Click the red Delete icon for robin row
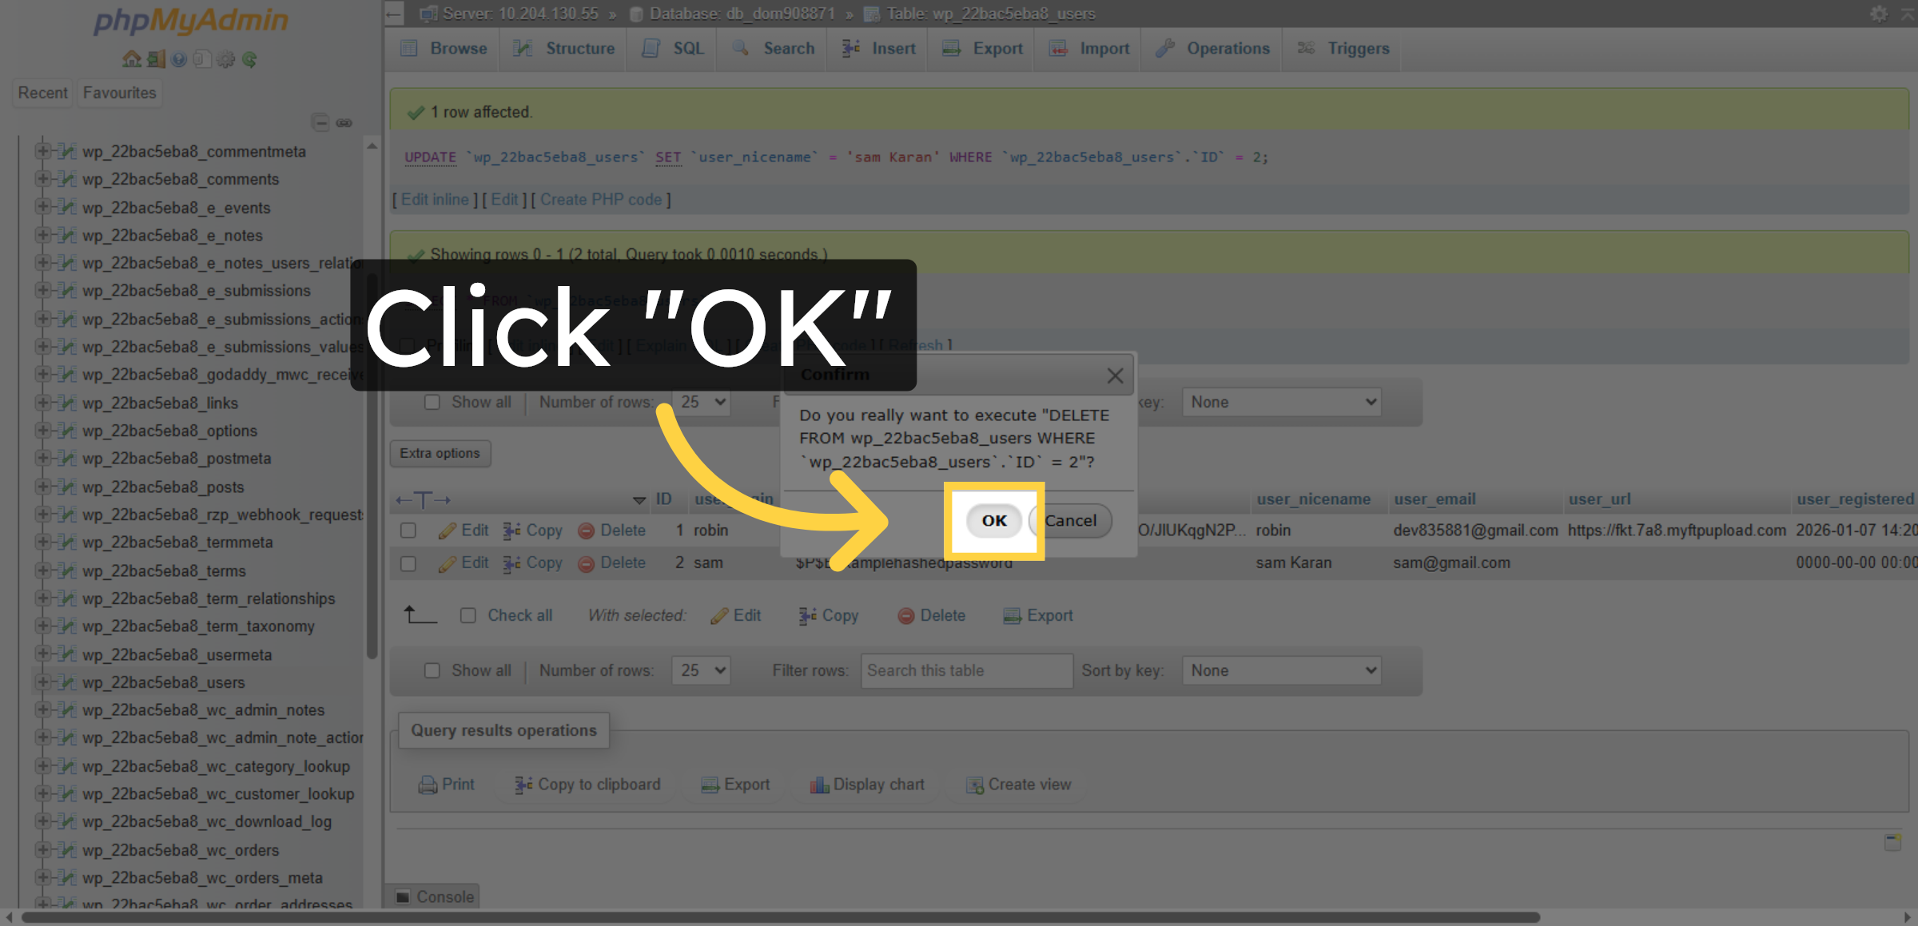 (587, 531)
